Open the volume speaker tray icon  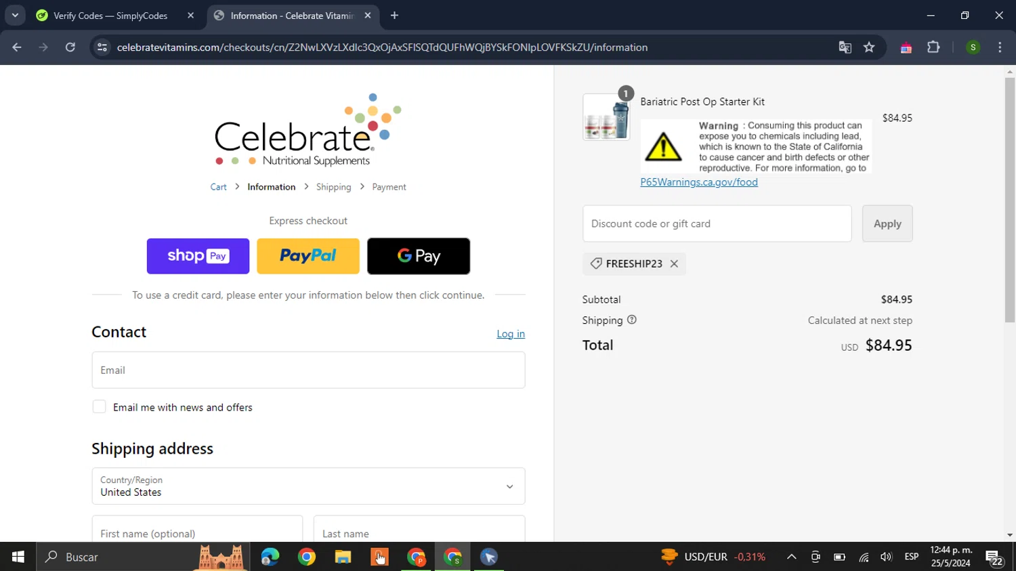[x=887, y=557]
